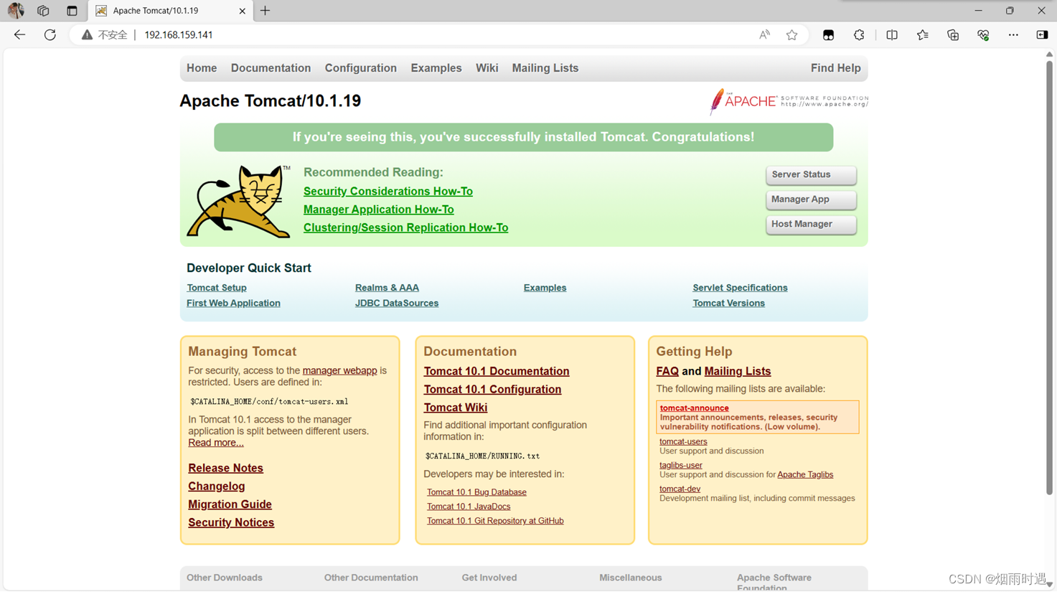Open Security Considerations How-To link

point(387,192)
